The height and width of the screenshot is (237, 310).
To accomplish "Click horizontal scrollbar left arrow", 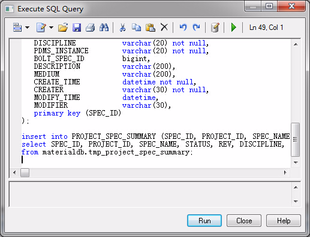I will tap(14, 172).
